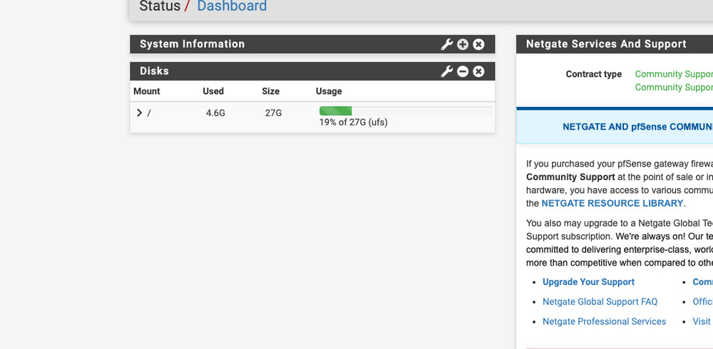Click the green disk usage progress bar
Image resolution: width=713 pixels, height=349 pixels.
click(336, 110)
